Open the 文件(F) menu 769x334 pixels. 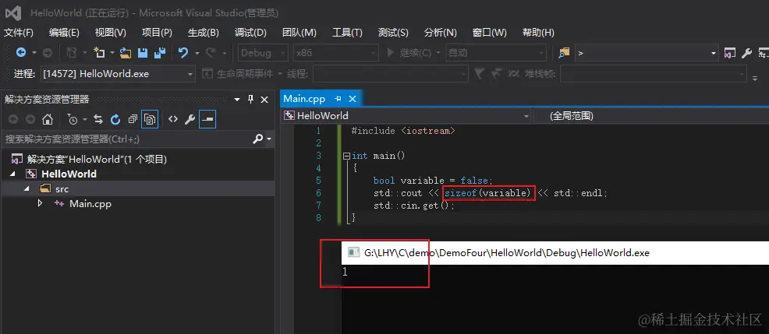pyautogui.click(x=19, y=33)
